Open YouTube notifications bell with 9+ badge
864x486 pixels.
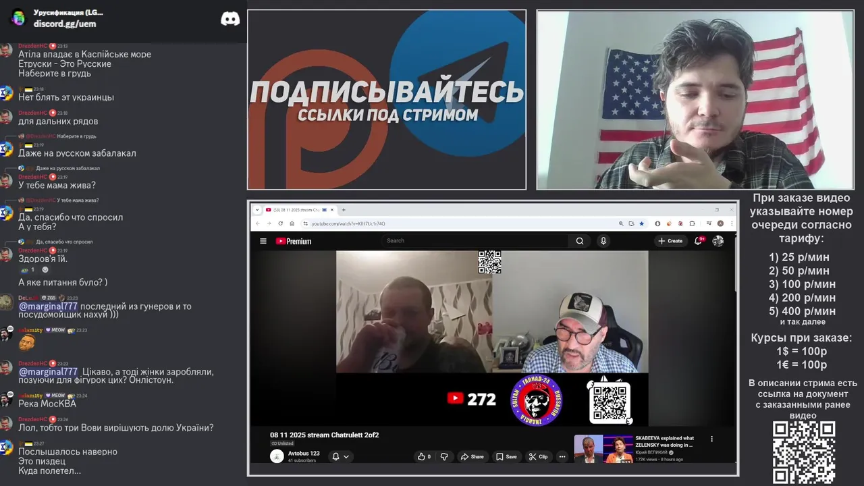point(699,240)
